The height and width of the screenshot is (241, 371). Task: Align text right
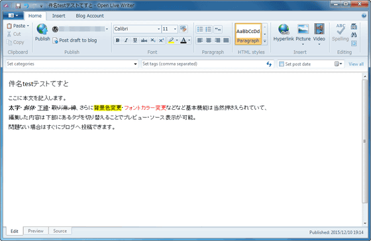pyautogui.click(x=217, y=40)
